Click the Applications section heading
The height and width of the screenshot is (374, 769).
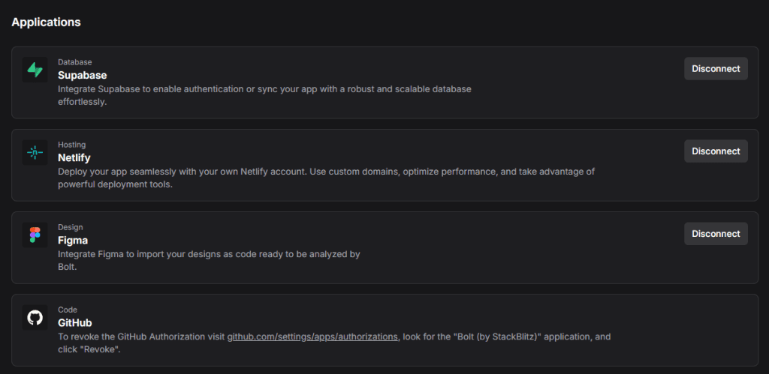click(46, 22)
